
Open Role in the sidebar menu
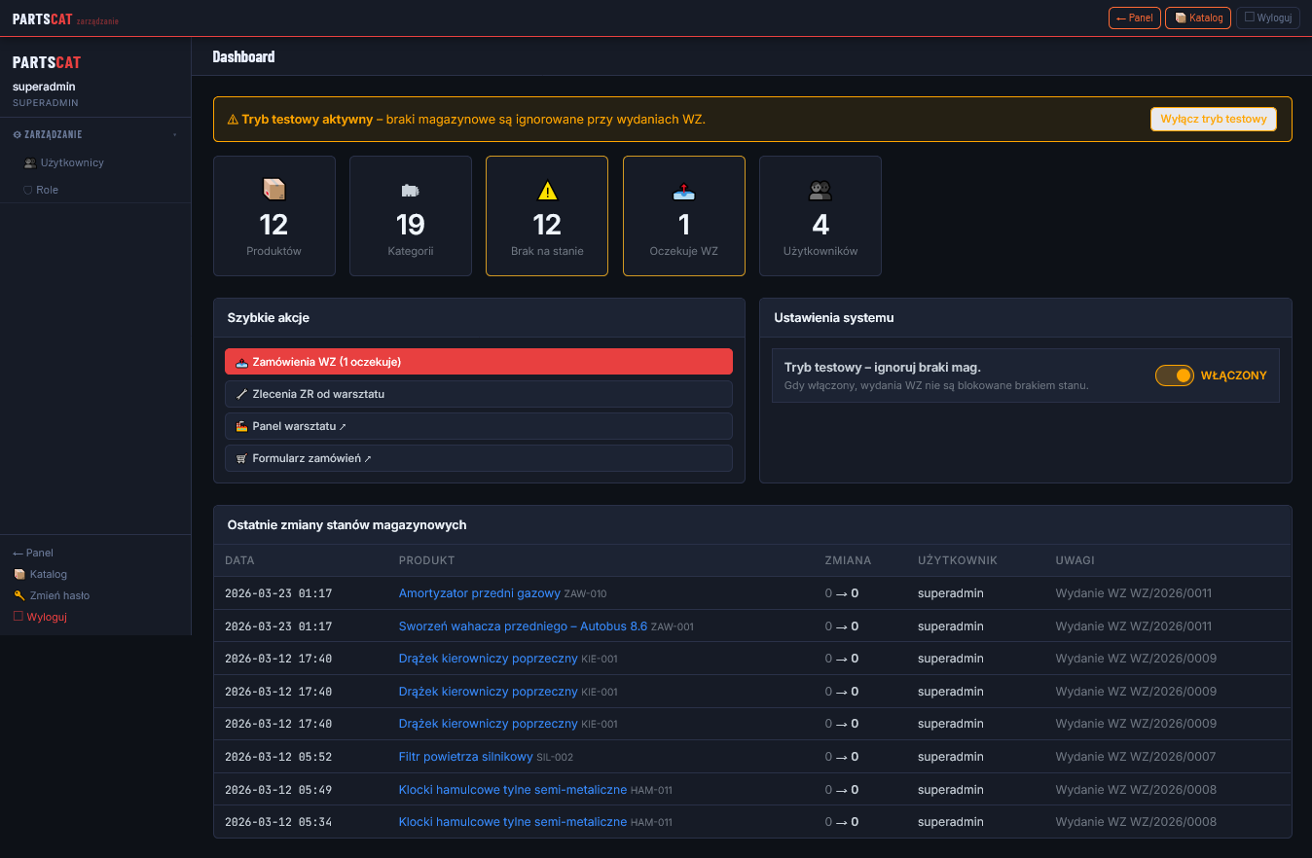47,190
